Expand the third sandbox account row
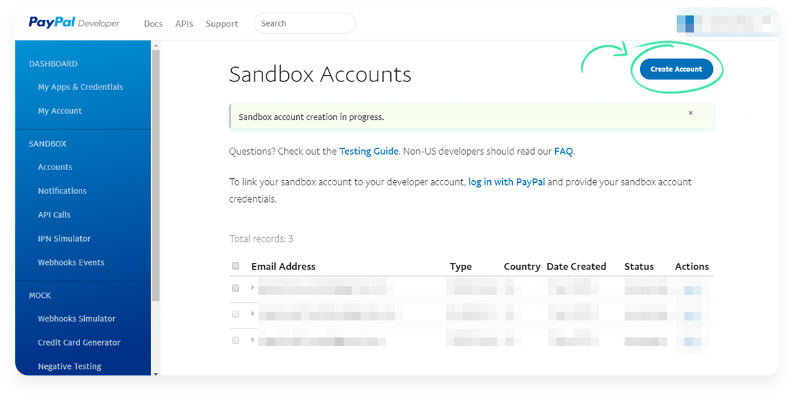 point(252,340)
